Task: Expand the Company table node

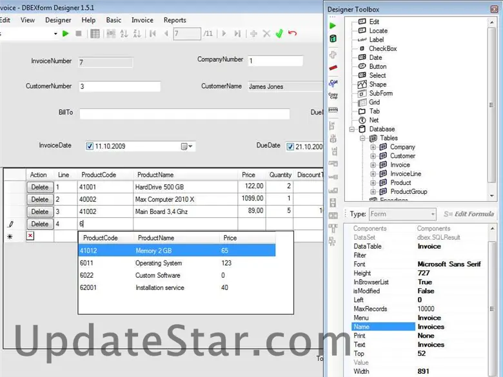Action: tap(373, 147)
